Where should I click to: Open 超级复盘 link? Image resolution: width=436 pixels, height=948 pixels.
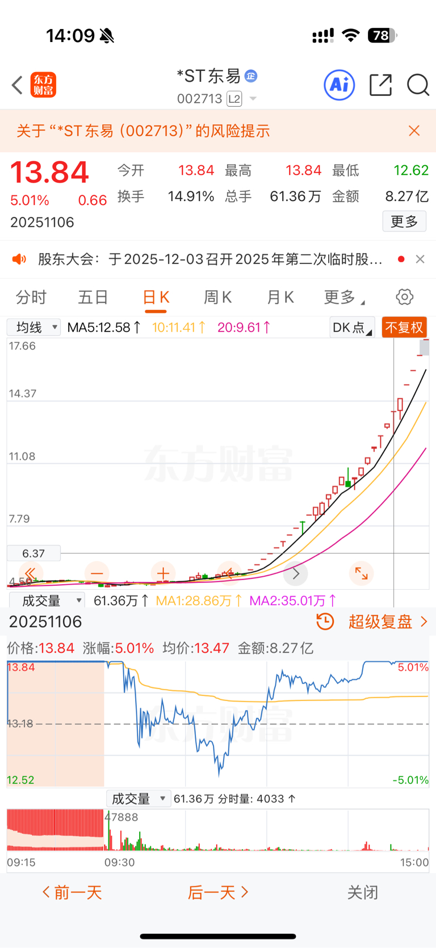[388, 622]
